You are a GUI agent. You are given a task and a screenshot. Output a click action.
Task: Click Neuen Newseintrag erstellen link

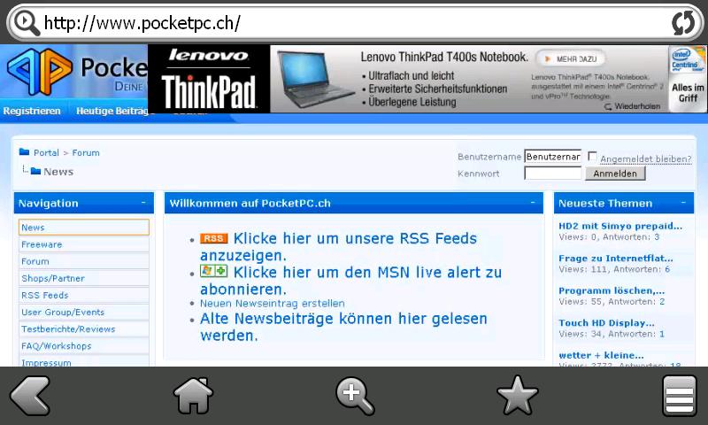pyautogui.click(x=273, y=303)
